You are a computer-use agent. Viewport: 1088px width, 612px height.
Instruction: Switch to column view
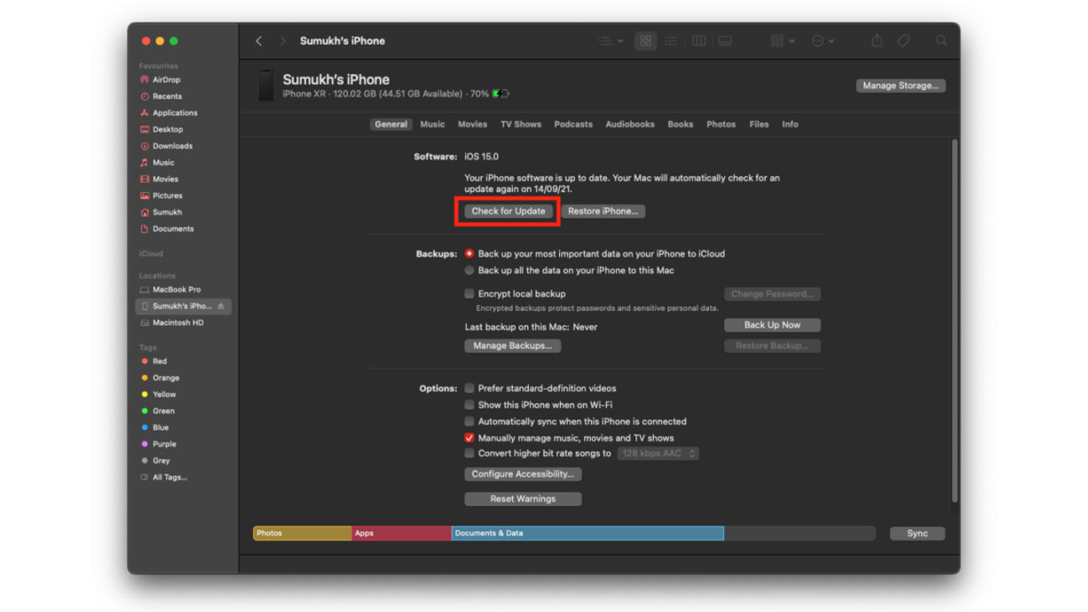click(x=699, y=41)
